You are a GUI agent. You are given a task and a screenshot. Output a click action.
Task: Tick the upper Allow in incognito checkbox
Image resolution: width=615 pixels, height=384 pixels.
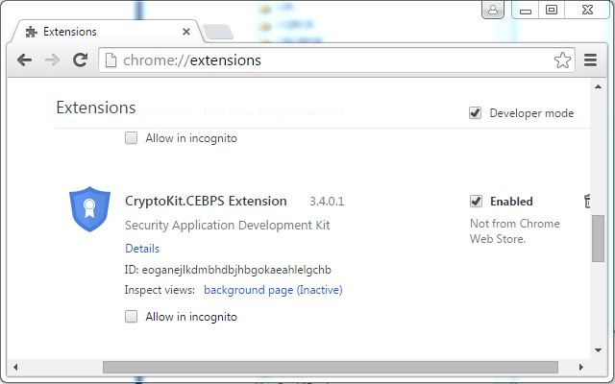tap(131, 138)
